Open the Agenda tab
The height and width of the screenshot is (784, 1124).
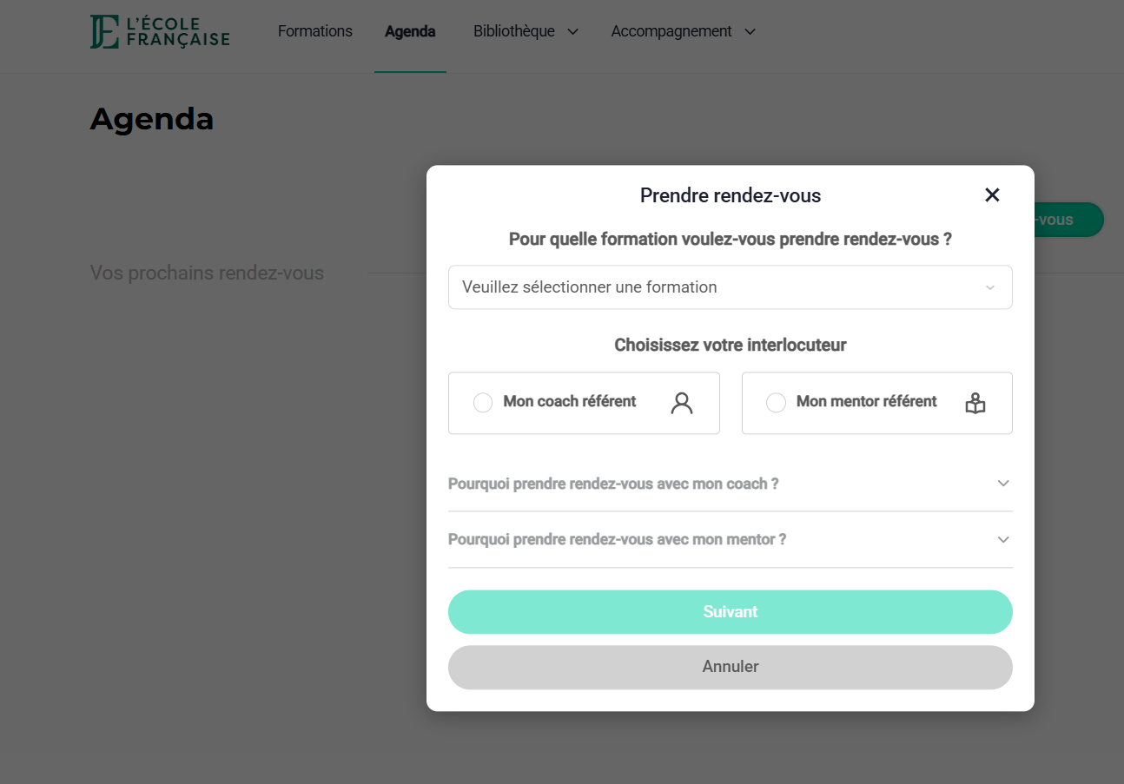point(410,32)
